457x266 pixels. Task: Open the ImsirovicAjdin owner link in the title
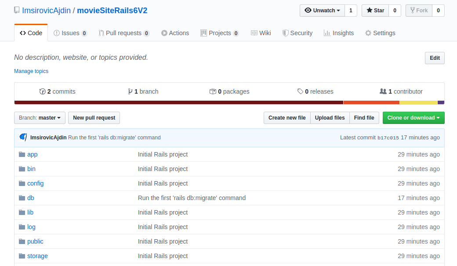pos(46,11)
